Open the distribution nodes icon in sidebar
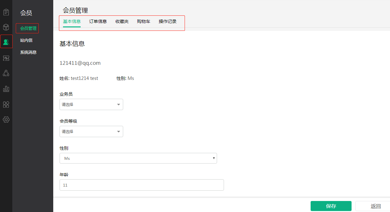Screen dimensions: 390x212 point(6,73)
